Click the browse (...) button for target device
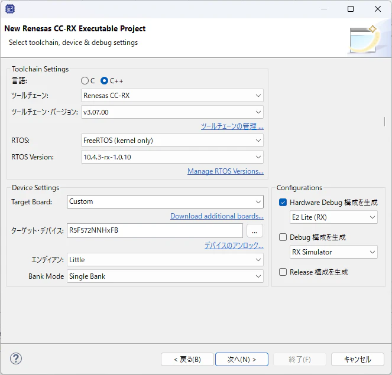Viewport: 392px width, 375px height. pyautogui.click(x=254, y=230)
